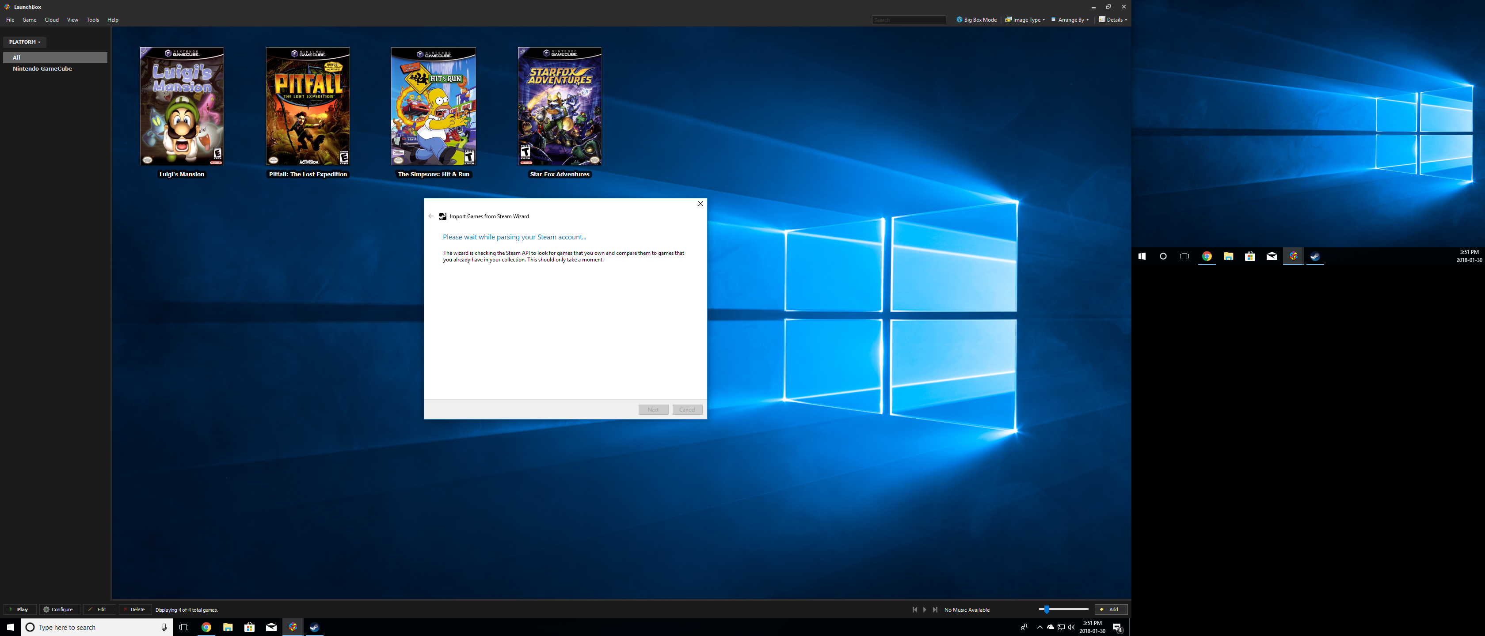Open File Explorer from main taskbar
1485x636 pixels.
tap(228, 627)
